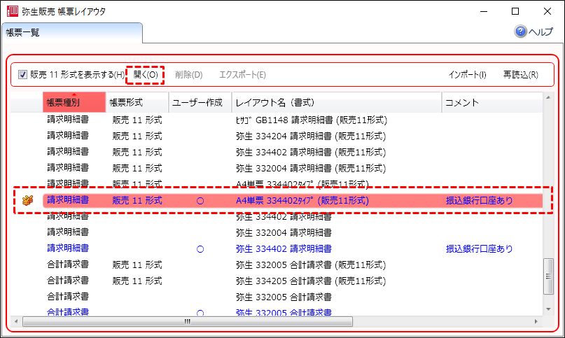Click the horizontal scrollbar thumb
This screenshot has width=565, height=338.
point(188,321)
